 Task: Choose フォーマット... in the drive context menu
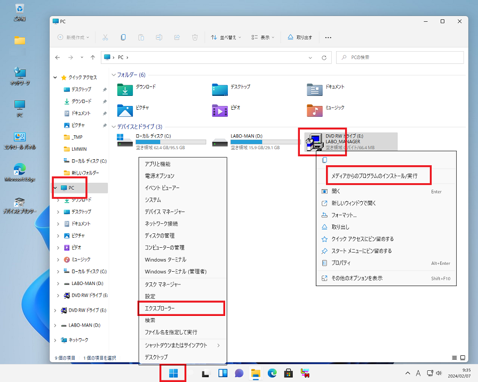pyautogui.click(x=386, y=215)
